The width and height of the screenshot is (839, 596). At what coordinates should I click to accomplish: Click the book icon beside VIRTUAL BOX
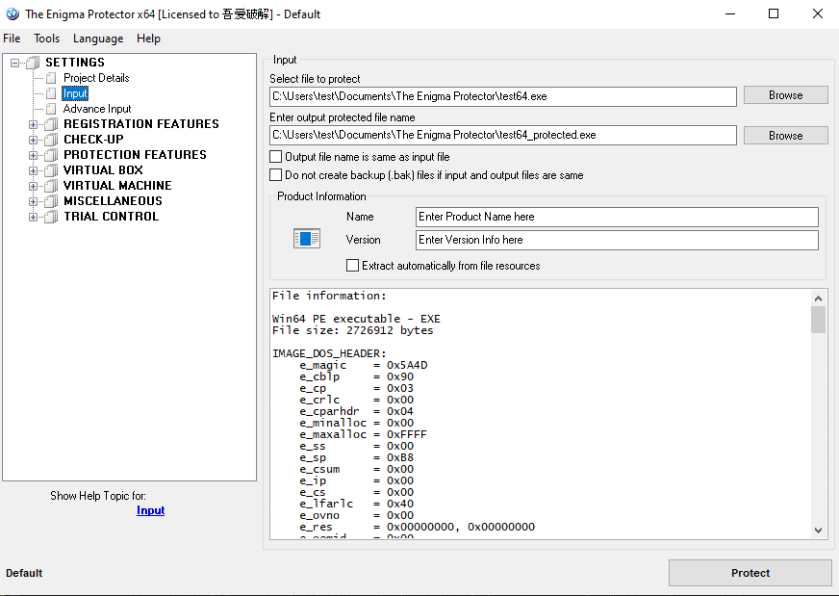51,170
